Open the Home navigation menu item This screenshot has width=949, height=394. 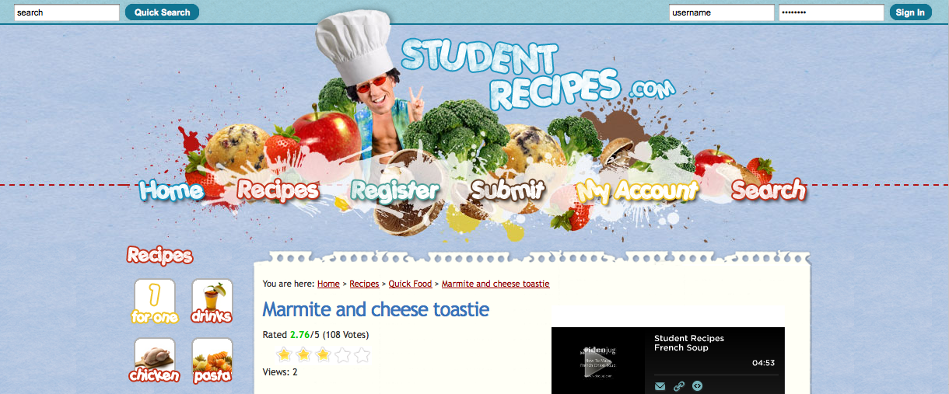[172, 190]
